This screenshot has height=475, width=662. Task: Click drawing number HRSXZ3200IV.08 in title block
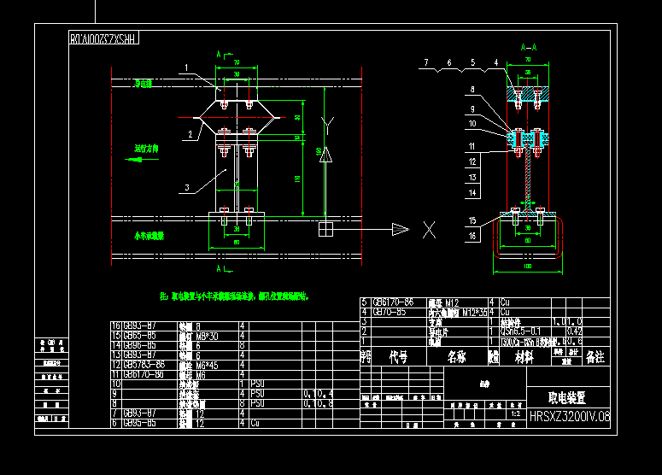[569, 417]
